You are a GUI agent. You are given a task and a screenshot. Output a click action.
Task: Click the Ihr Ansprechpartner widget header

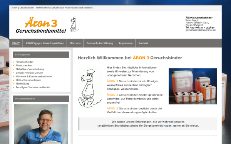click(x=41, y=99)
